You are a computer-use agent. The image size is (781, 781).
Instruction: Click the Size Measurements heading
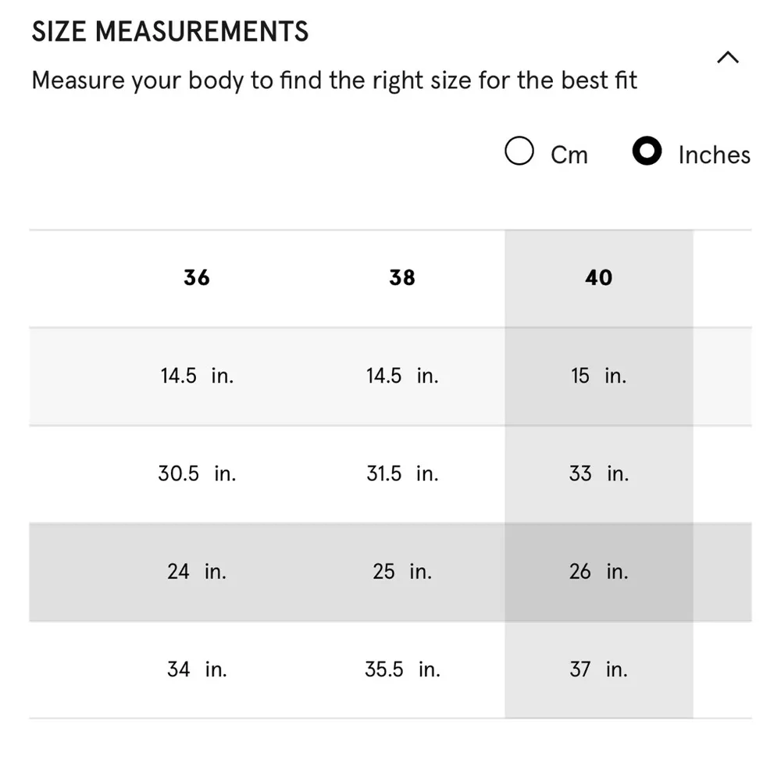[170, 32]
